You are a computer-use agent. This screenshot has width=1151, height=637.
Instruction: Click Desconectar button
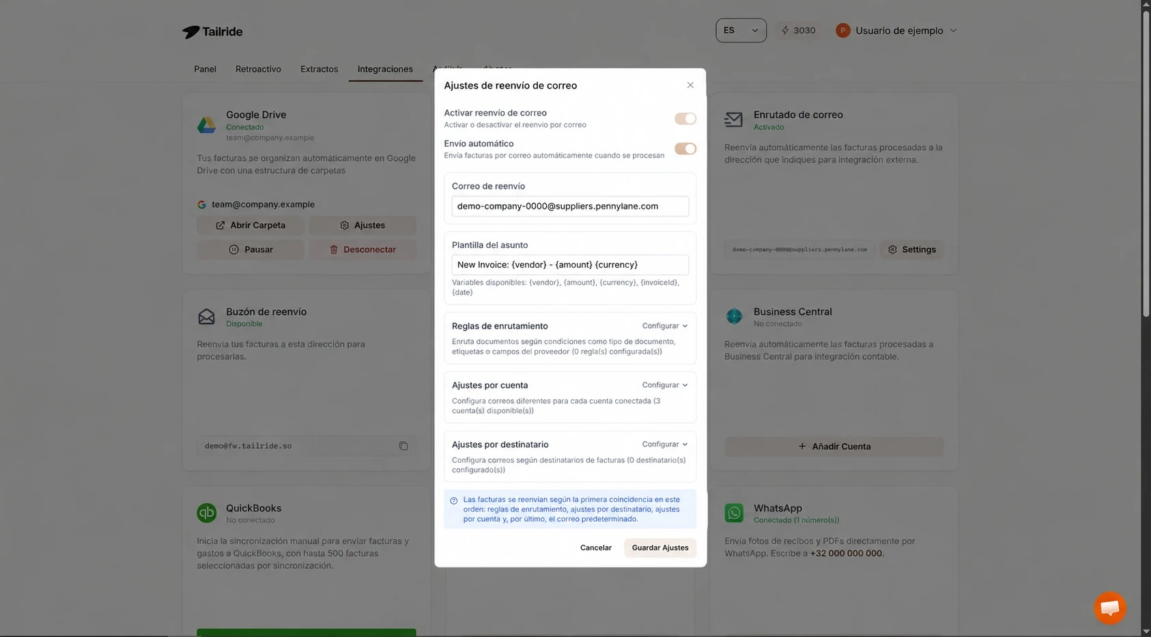363,250
